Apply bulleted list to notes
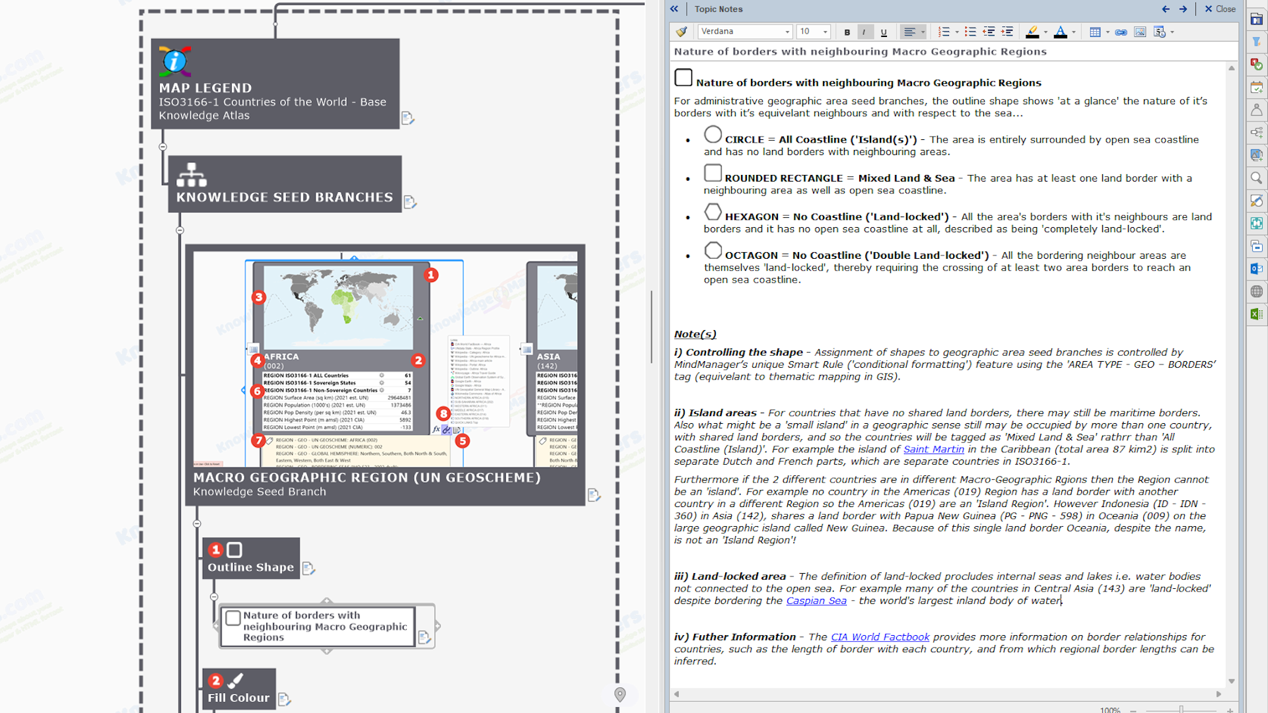Screen dimensions: 1268x713 970,32
